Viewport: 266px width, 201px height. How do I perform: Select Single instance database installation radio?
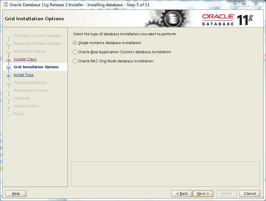click(x=75, y=43)
